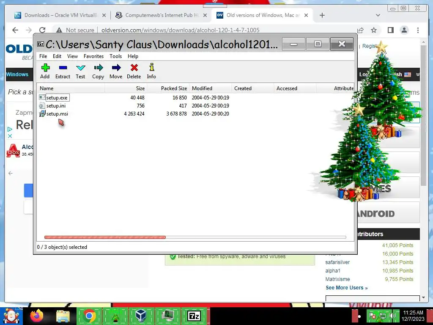Click the share page icon in Chrome
This screenshot has height=325, width=433.
point(360,30)
